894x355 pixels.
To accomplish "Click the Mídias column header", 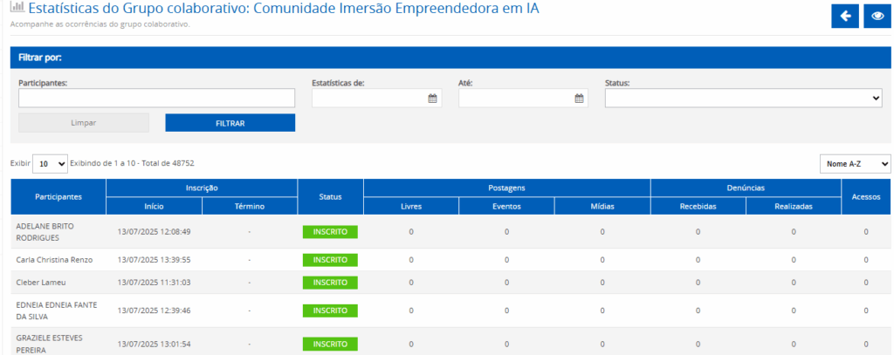I will point(602,207).
